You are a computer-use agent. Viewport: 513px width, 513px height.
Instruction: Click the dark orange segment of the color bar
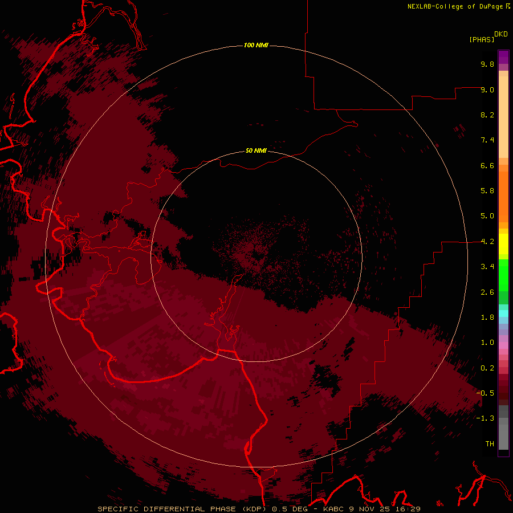(503, 197)
